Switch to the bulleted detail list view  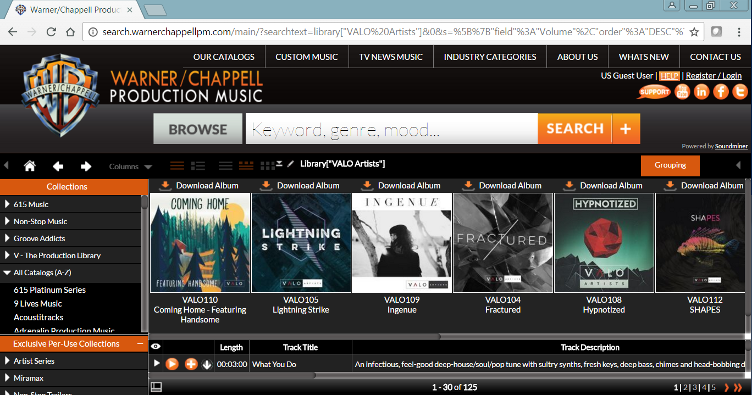point(198,165)
